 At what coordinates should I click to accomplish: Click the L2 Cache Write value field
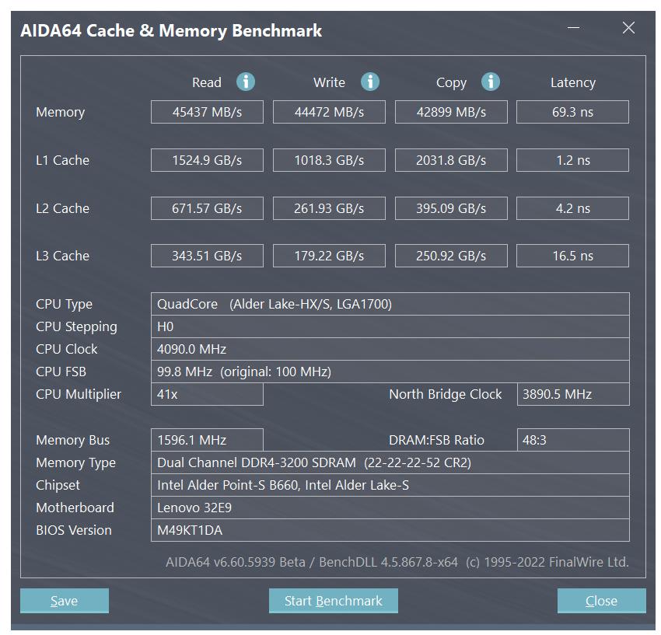coord(329,208)
